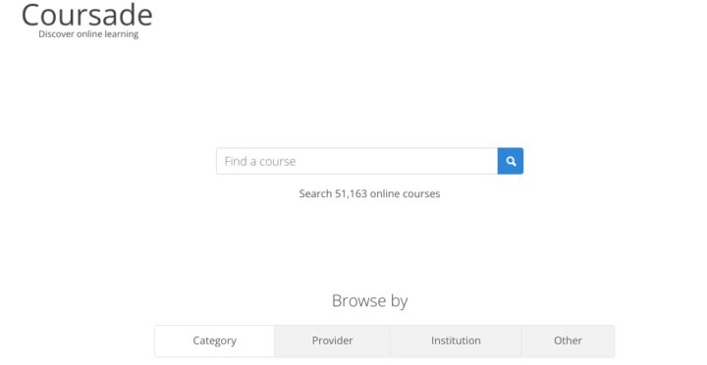
Task: Click the 'Discover online learning' tagline
Action: point(88,34)
